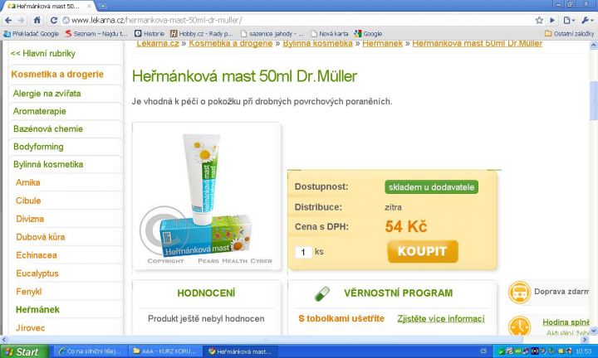The height and width of the screenshot is (358, 598).
Task: Open Echinacea subcategory
Action: click(x=37, y=255)
